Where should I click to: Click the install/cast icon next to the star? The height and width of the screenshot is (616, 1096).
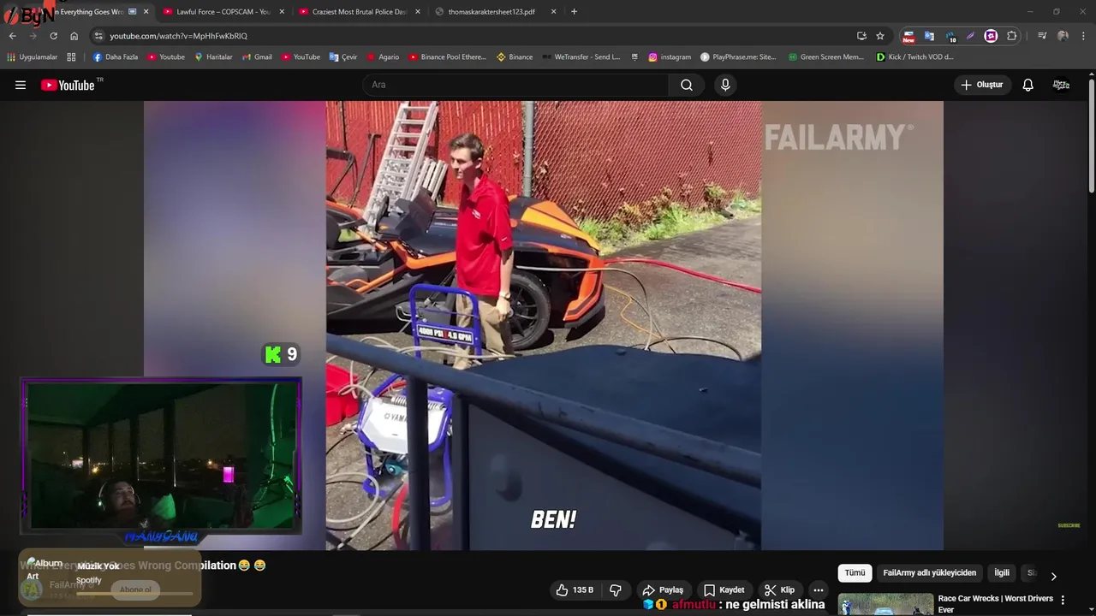point(861,36)
